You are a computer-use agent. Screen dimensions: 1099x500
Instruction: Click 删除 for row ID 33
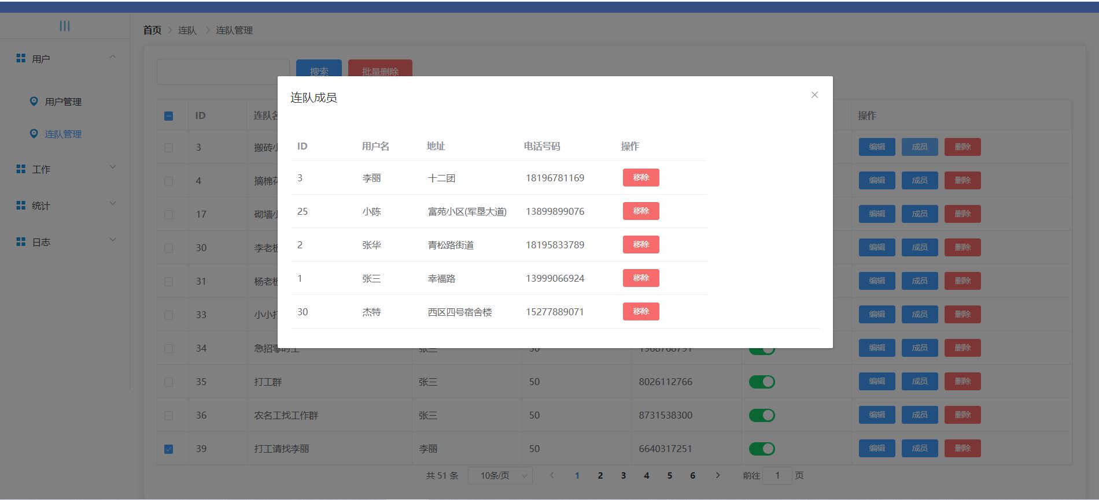click(x=962, y=314)
